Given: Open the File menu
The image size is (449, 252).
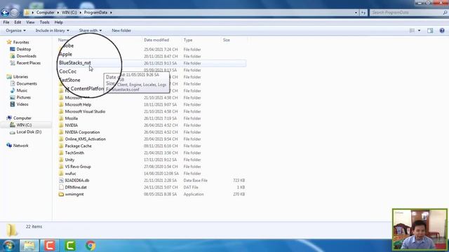Looking at the screenshot, I should [6, 22].
